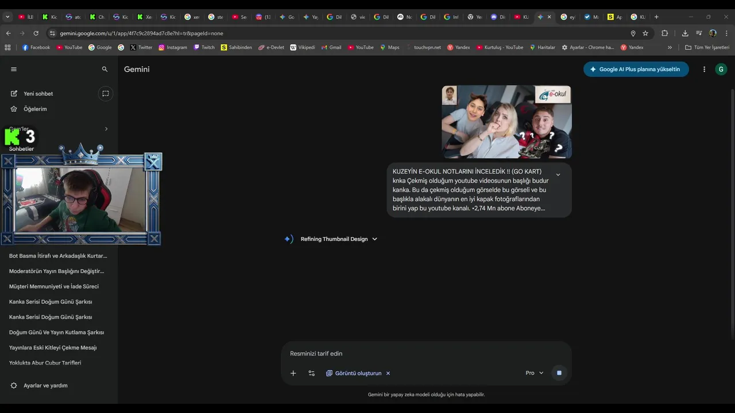Open the Facebook bookmark
This screenshot has height=413, width=735.
[36, 48]
